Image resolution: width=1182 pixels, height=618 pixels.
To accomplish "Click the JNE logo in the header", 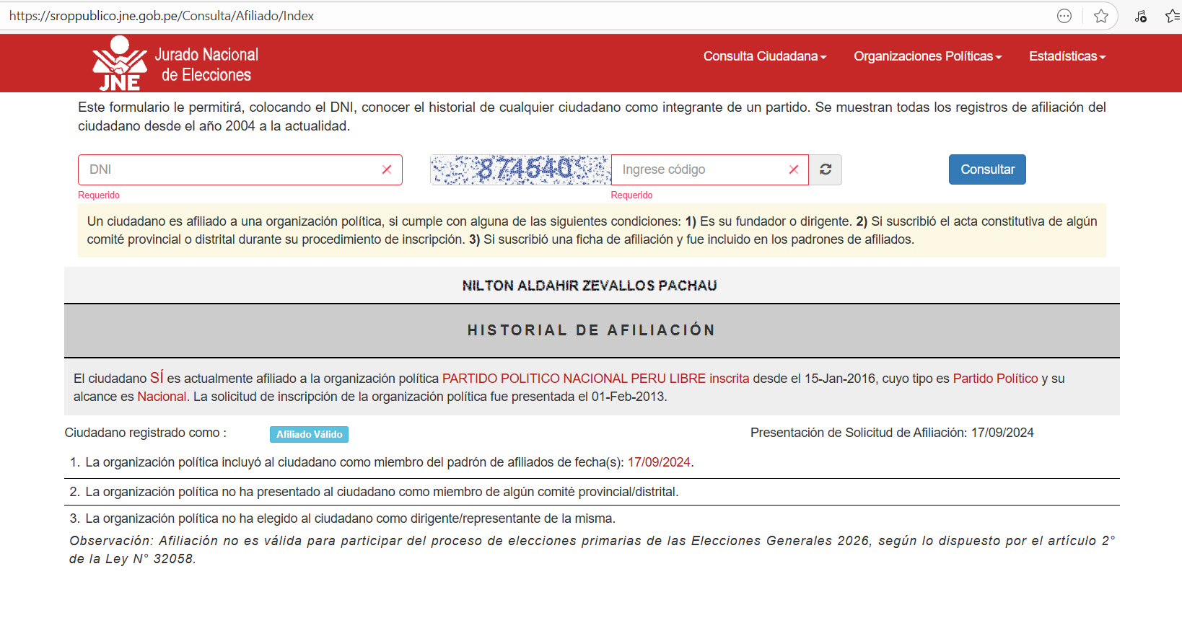I will tap(119, 63).
